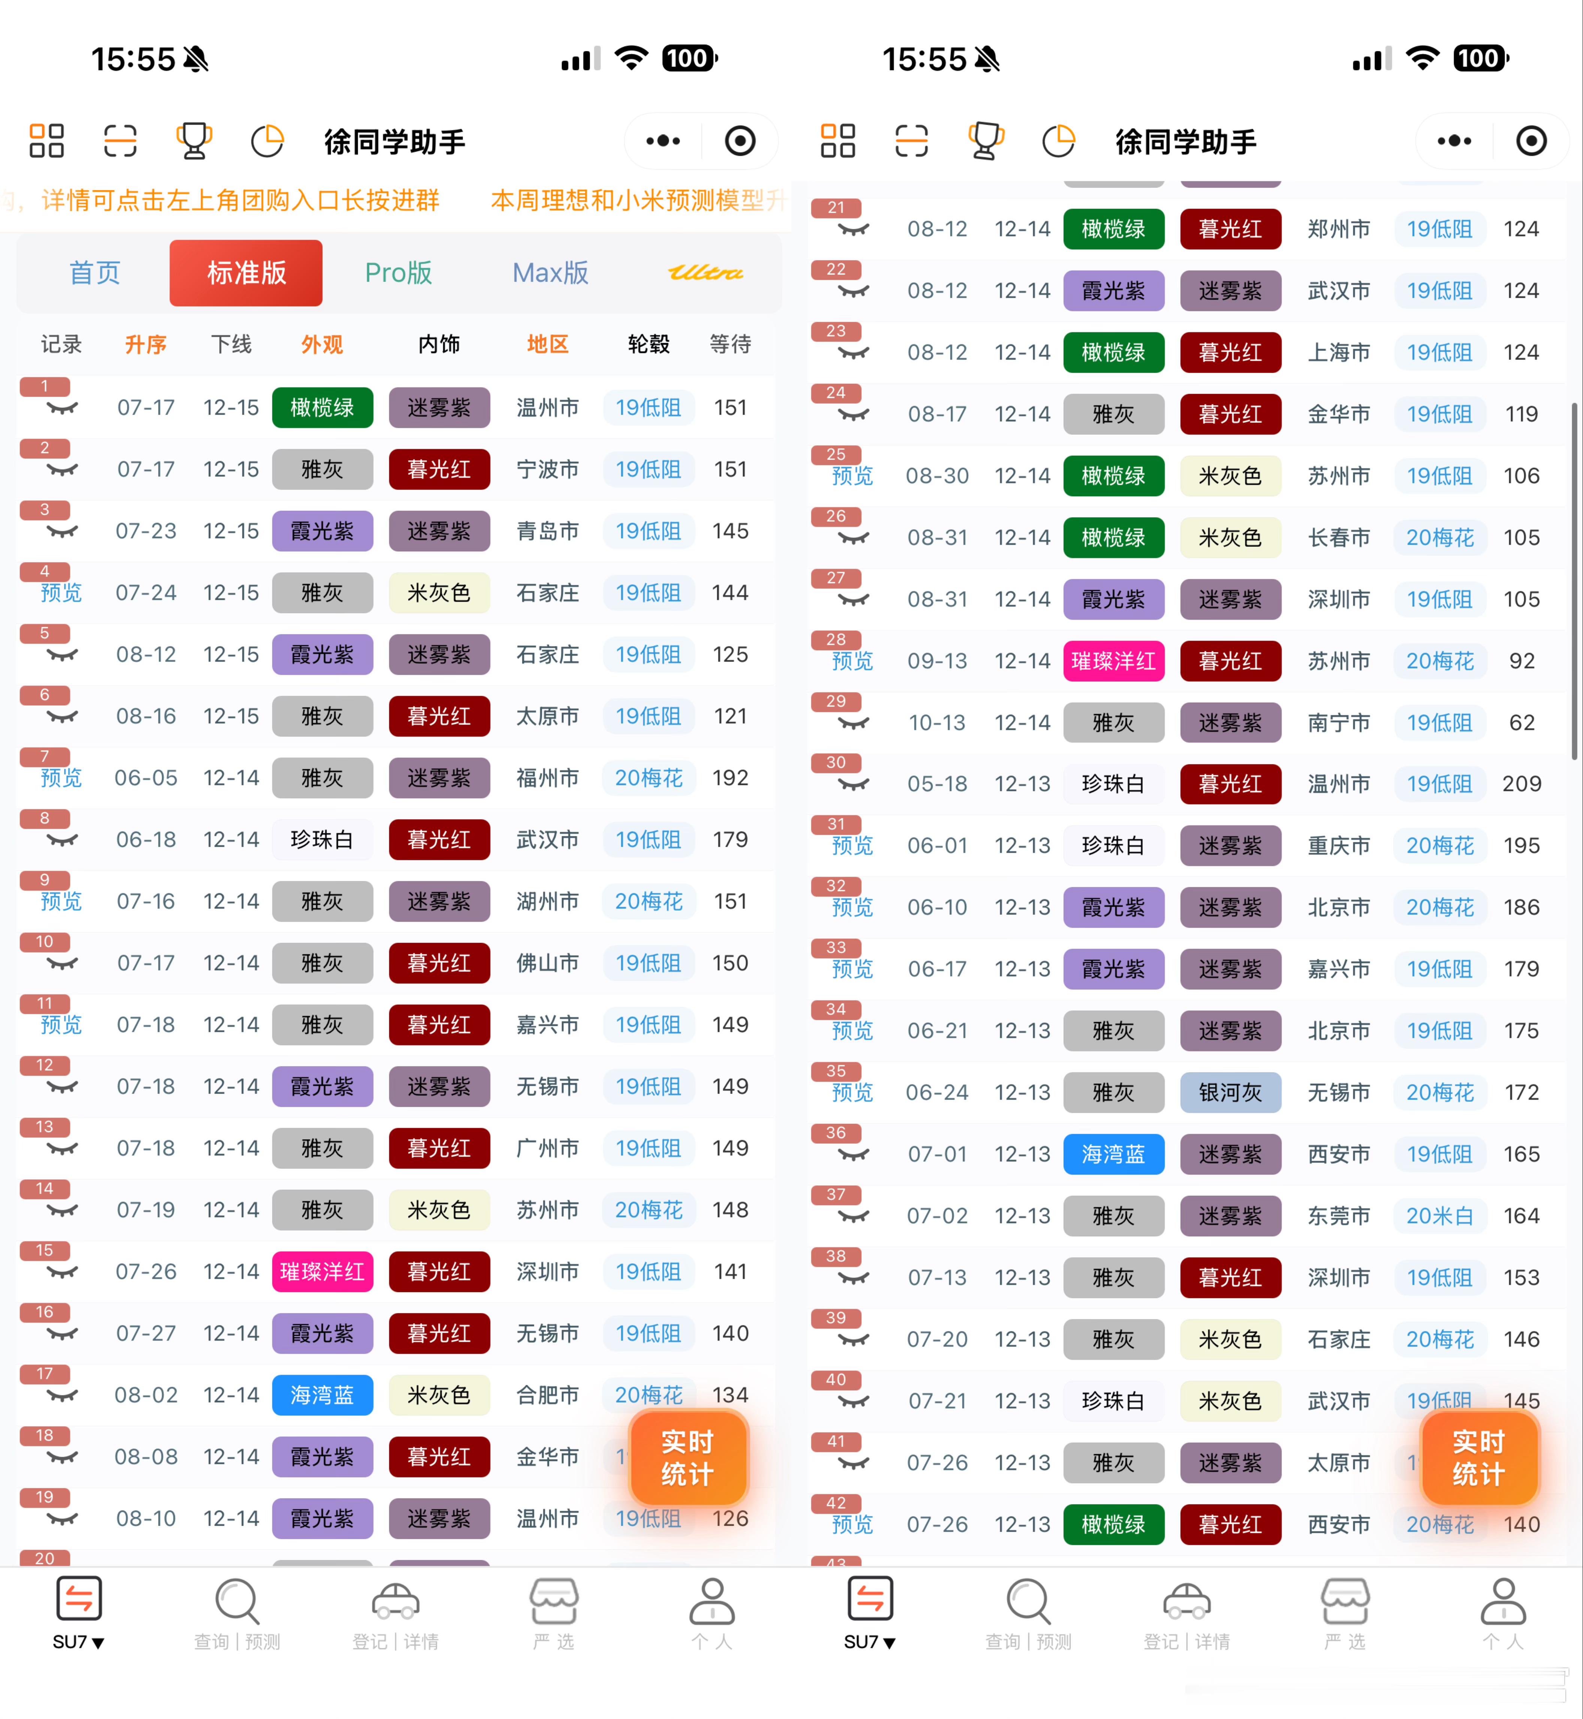
Task: Open the trophy ranking icon in left header
Action: point(194,141)
